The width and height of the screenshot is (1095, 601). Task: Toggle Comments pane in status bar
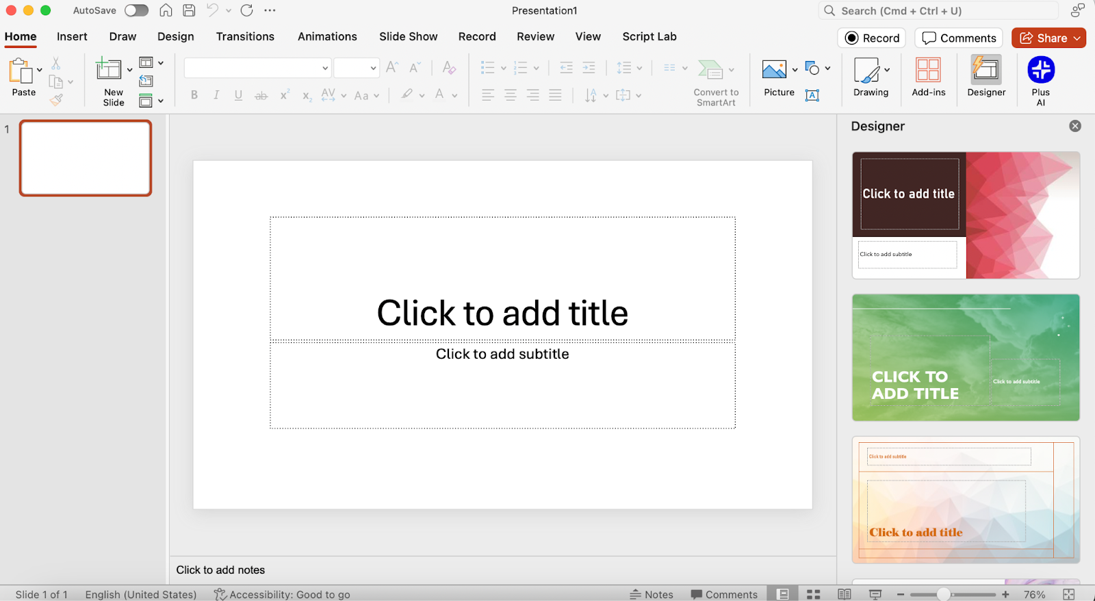(x=724, y=594)
